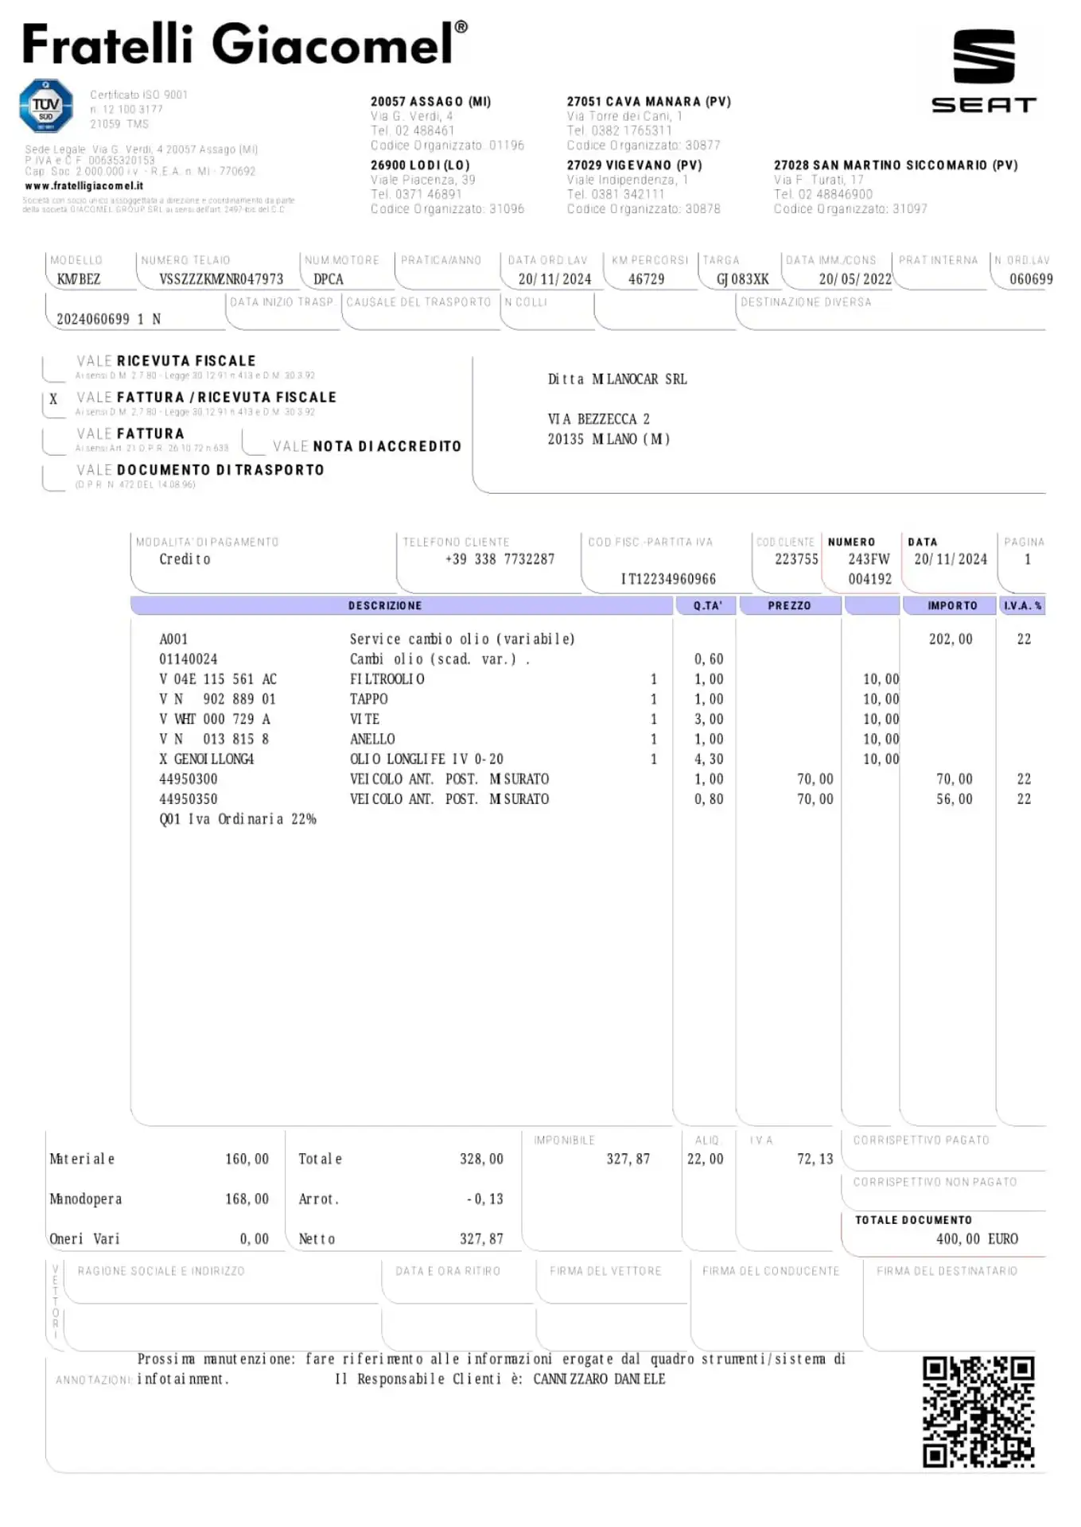Select rounding value -0,13
1081x1527 pixels.
tap(484, 1199)
